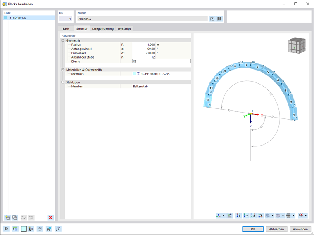This screenshot has height=235, width=314.
Task: Click the Anwenden button
Action: point(300,229)
